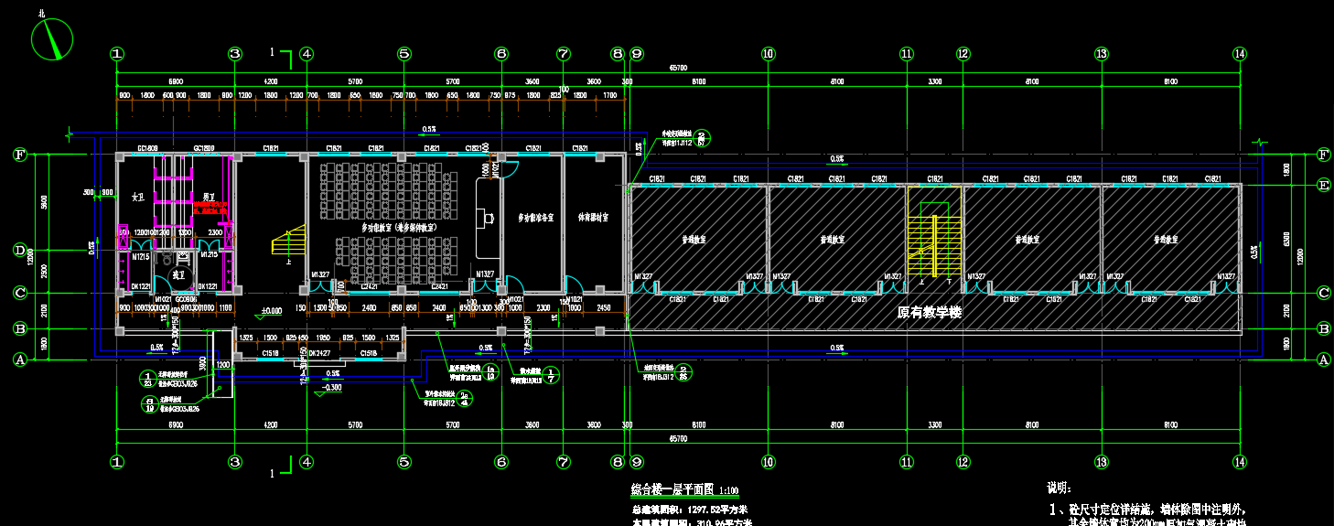Click top grid bubble number 1
This screenshot has width=1334, height=526.
point(117,54)
